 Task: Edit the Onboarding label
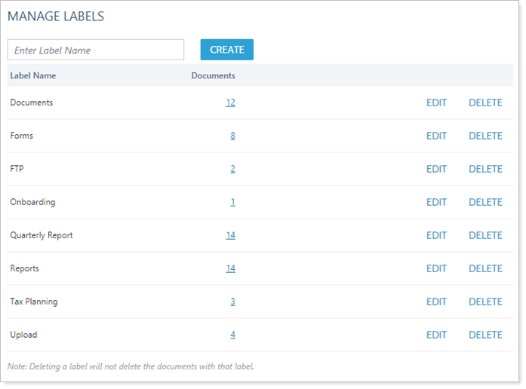point(436,202)
